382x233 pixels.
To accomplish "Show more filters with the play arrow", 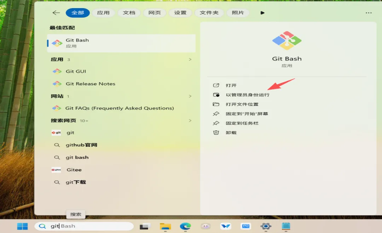I will tap(262, 13).
